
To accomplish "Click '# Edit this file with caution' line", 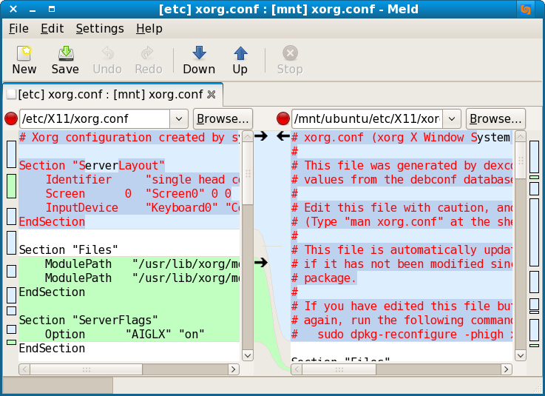I will pos(402,207).
